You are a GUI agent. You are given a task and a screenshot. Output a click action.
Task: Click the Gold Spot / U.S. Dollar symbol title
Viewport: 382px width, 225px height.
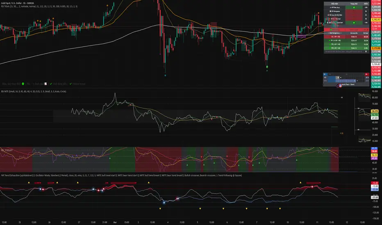pyautogui.click(x=18, y=3)
